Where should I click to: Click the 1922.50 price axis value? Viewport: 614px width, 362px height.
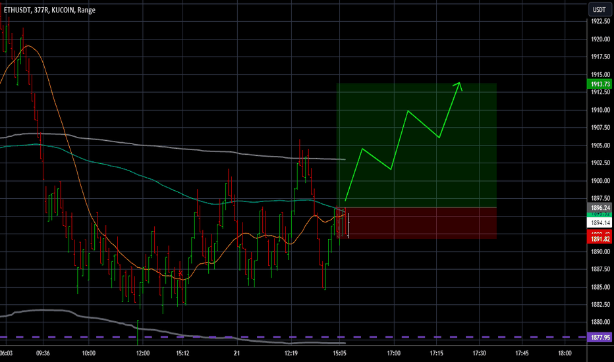(x=600, y=21)
